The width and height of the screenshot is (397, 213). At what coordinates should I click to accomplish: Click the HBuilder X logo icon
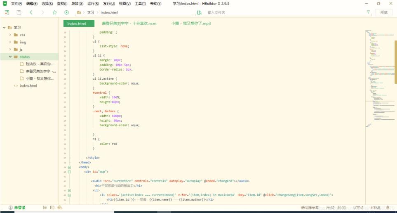5,4
